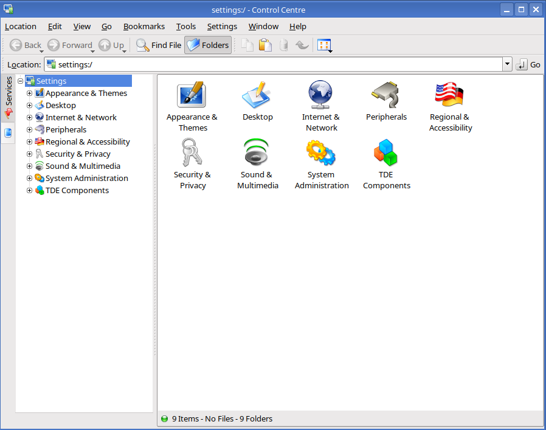The image size is (546, 430).
Task: Open the TDE Components cubes icon
Action: pos(386,153)
